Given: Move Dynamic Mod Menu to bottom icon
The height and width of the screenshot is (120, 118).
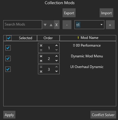Looking at the screenshot, I should (x=41, y=61).
